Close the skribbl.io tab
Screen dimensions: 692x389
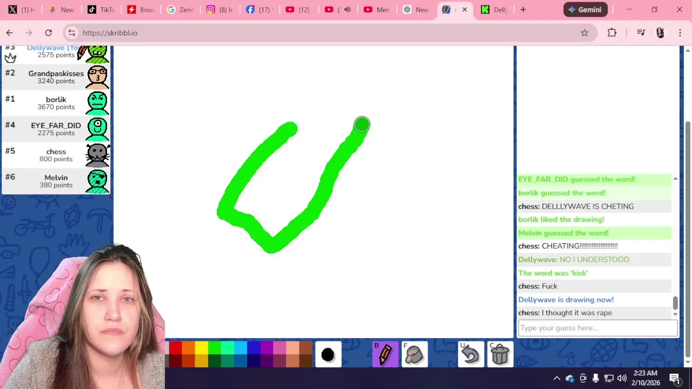464,10
